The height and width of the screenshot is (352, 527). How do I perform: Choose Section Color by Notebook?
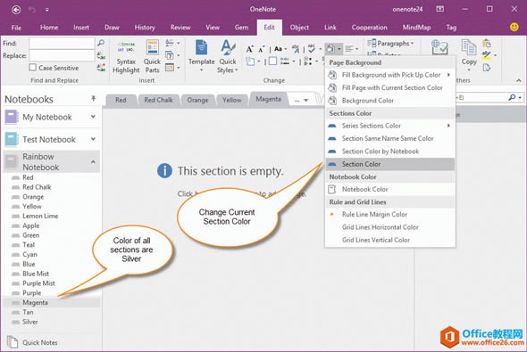pos(389,151)
